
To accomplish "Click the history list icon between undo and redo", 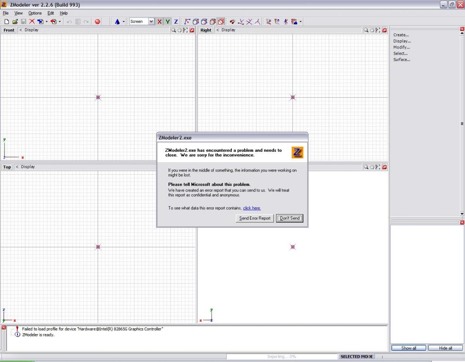I will pyautogui.click(x=78, y=22).
